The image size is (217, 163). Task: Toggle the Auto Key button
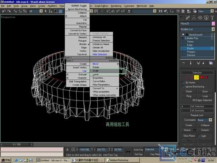tap(138, 150)
